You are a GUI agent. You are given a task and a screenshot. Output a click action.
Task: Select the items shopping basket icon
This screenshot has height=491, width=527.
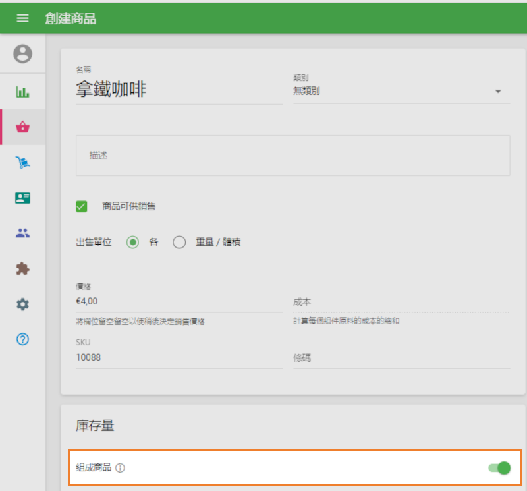pos(23,127)
